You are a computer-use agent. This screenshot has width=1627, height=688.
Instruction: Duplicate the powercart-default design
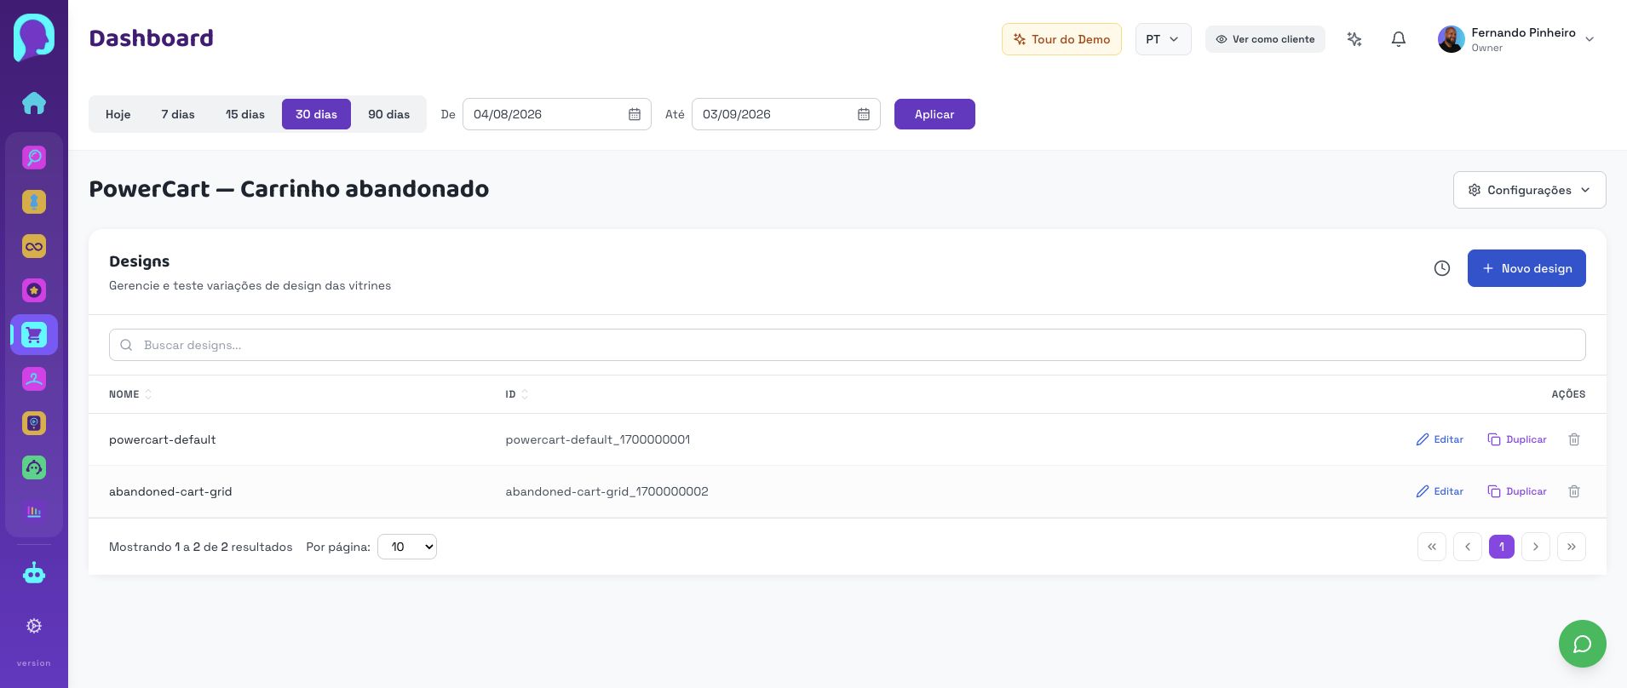(1517, 439)
